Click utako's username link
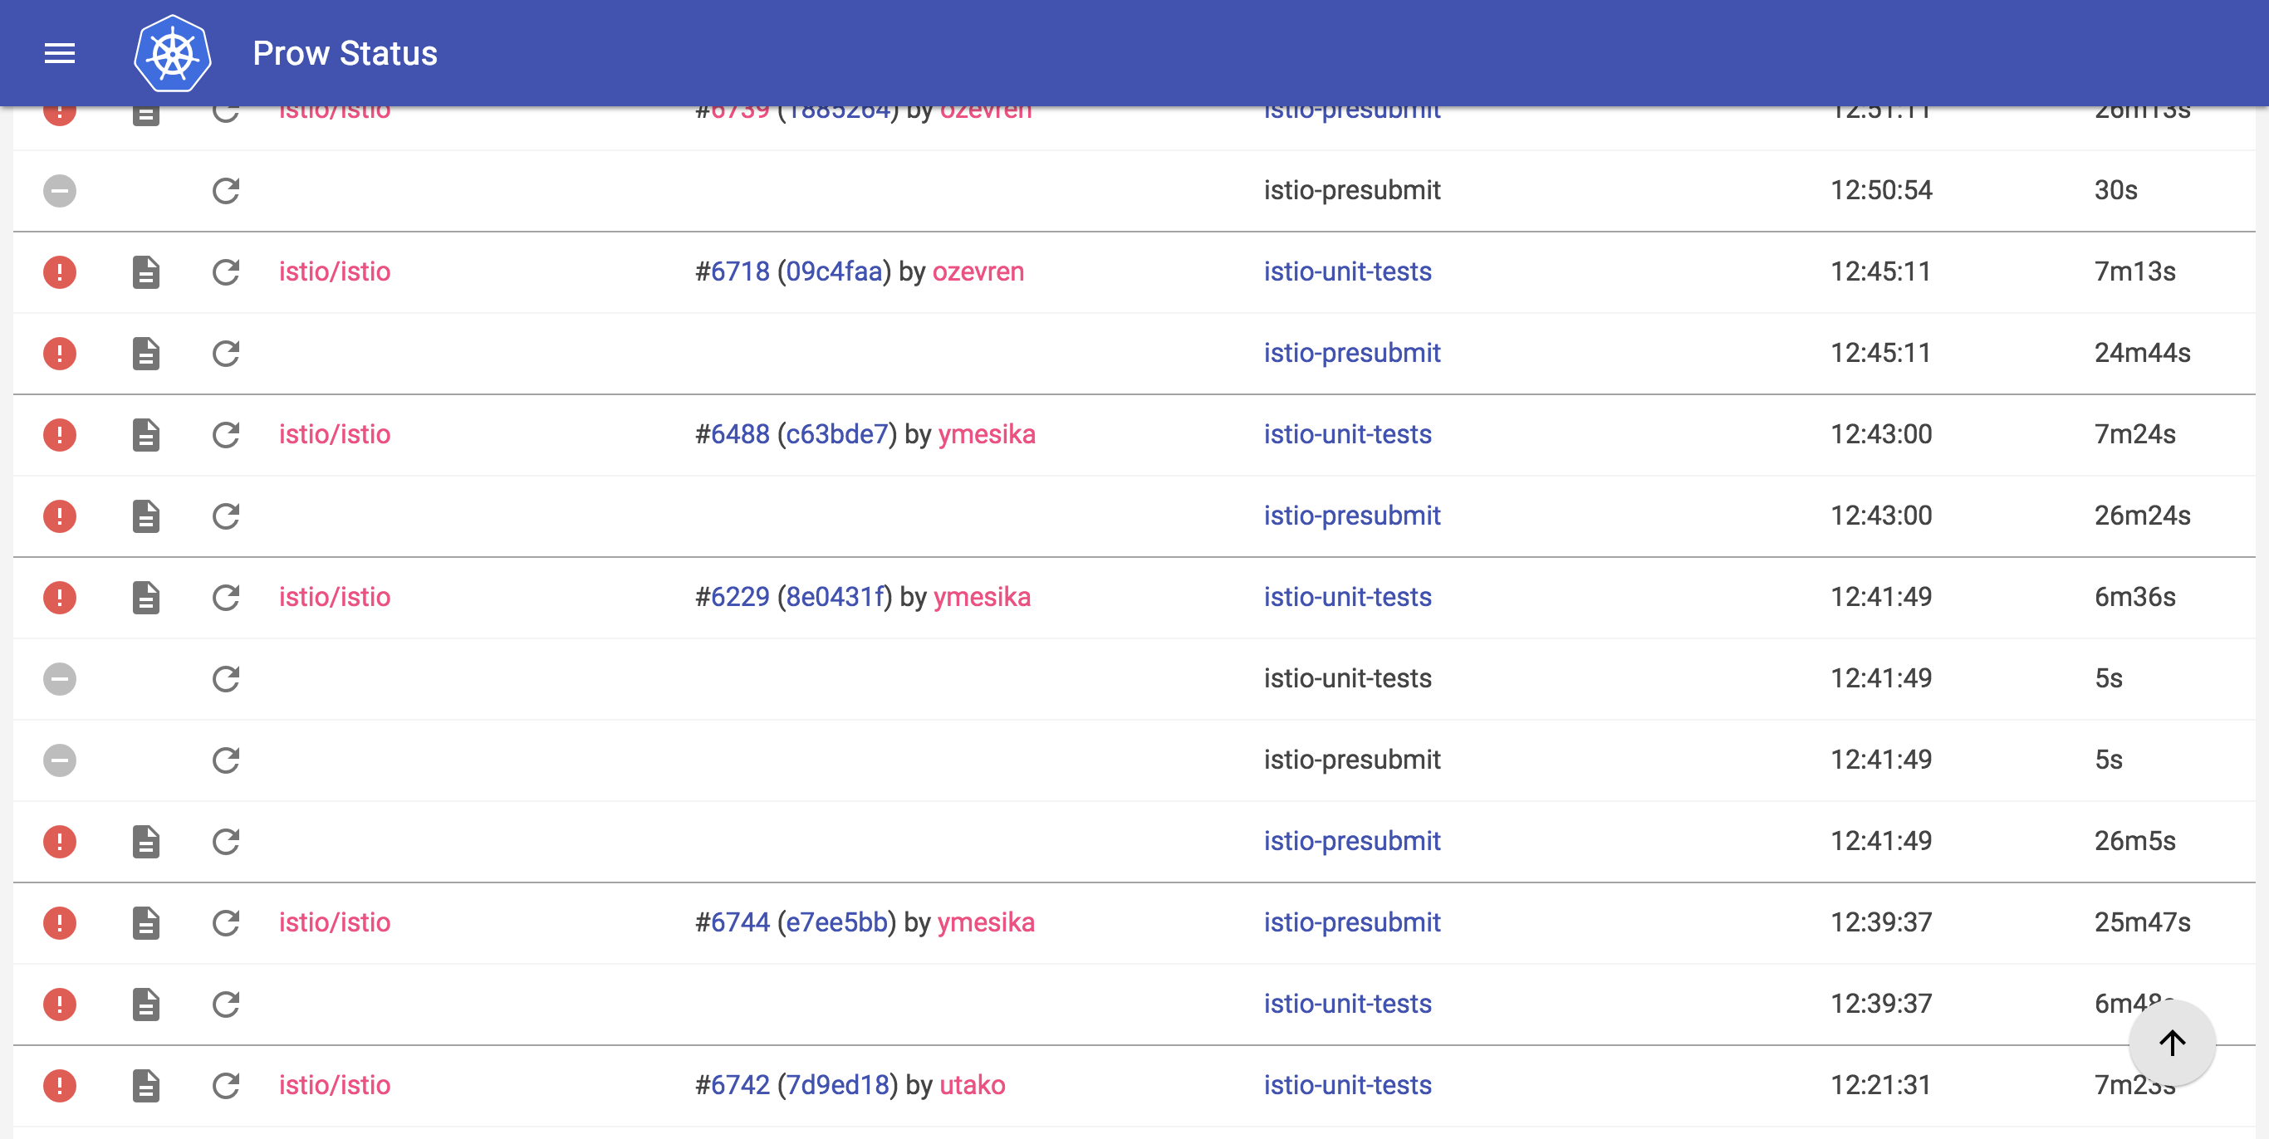The width and height of the screenshot is (2269, 1139). [x=973, y=1085]
